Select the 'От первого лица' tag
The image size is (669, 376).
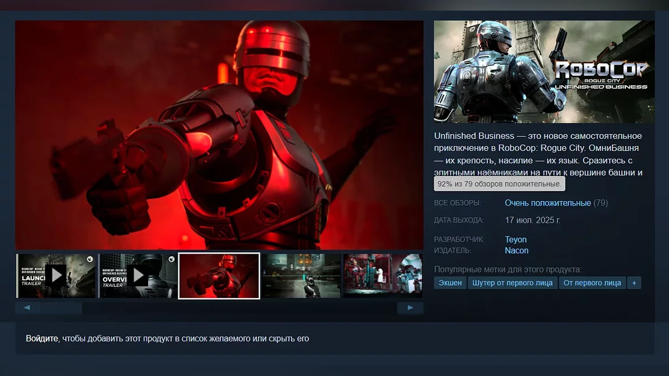pyautogui.click(x=592, y=283)
